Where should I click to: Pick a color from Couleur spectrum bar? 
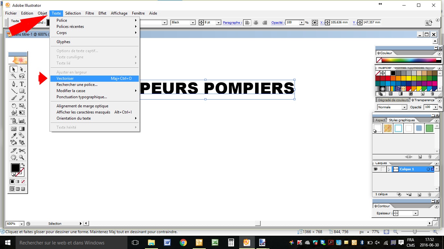pyautogui.click(x=409, y=60)
